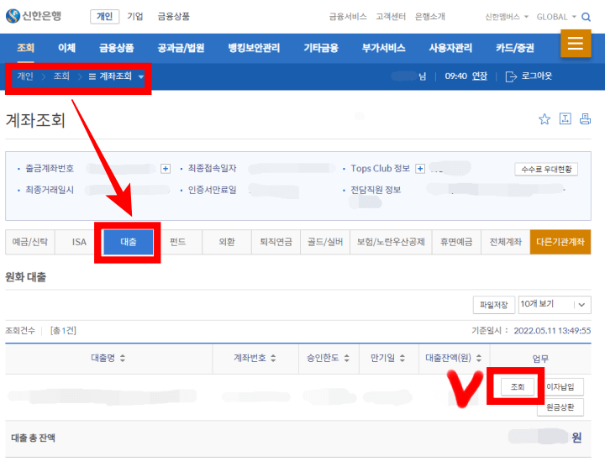Viewport: 605px width, 467px height.
Task: Open the 공과금/법원 main menu
Action: (x=181, y=48)
